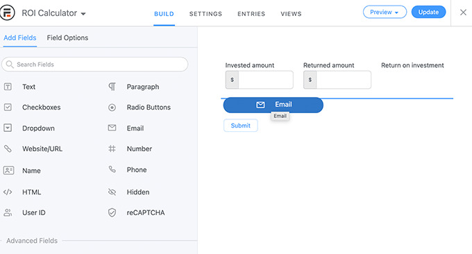The width and height of the screenshot is (472, 254).
Task: Click the Search Fields input box
Action: tap(95, 65)
